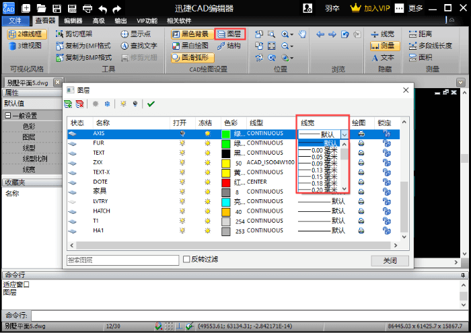
Task: Click the 图层 (Layers) ribbon button
Action: [230, 34]
